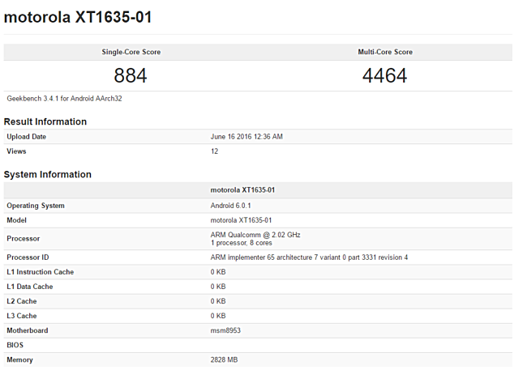Click the System Information heading

click(x=47, y=175)
